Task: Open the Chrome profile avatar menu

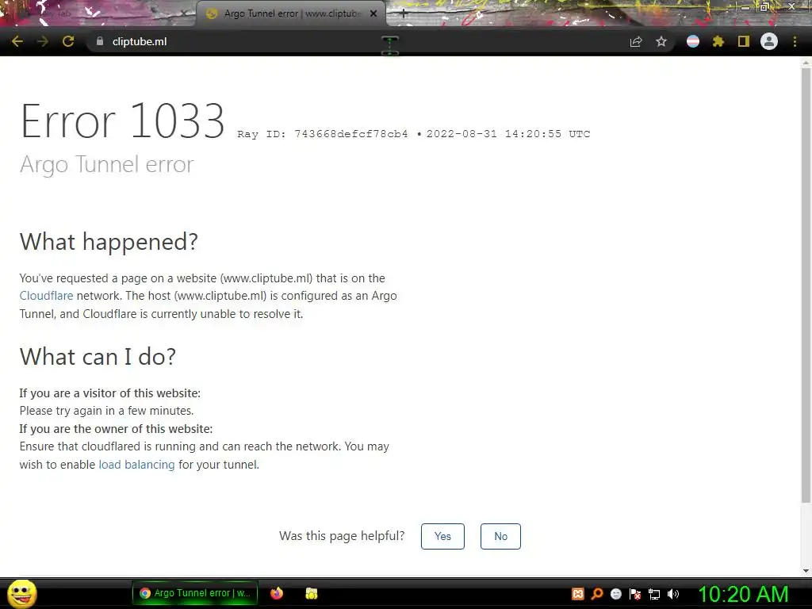Action: click(769, 41)
